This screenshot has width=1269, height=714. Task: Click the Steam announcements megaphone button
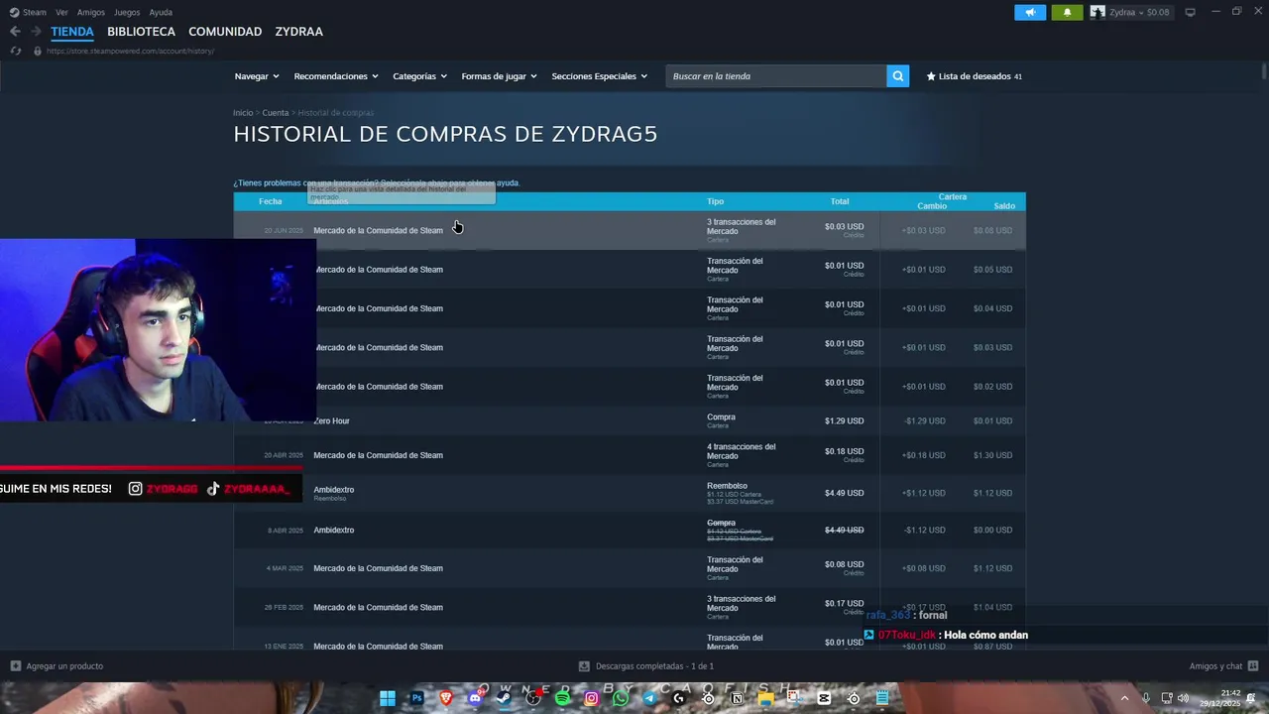[x=1030, y=12]
